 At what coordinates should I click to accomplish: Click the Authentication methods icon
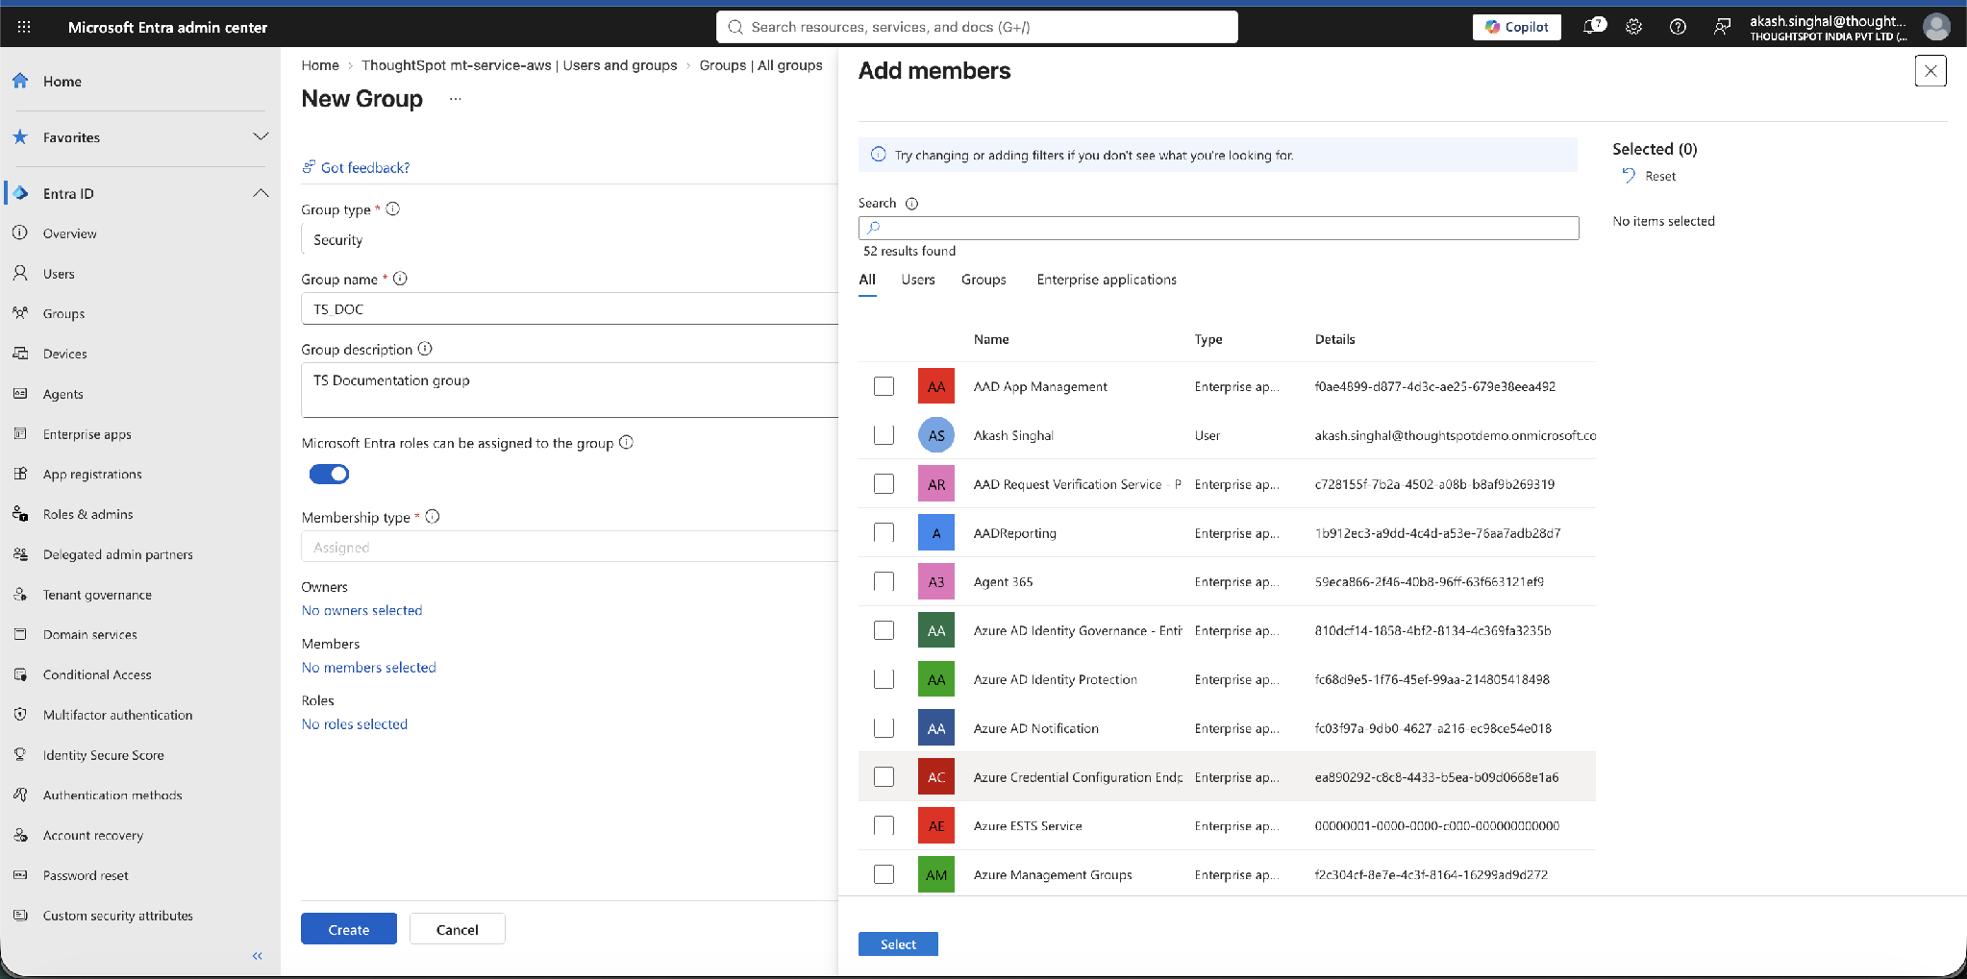click(x=20, y=795)
